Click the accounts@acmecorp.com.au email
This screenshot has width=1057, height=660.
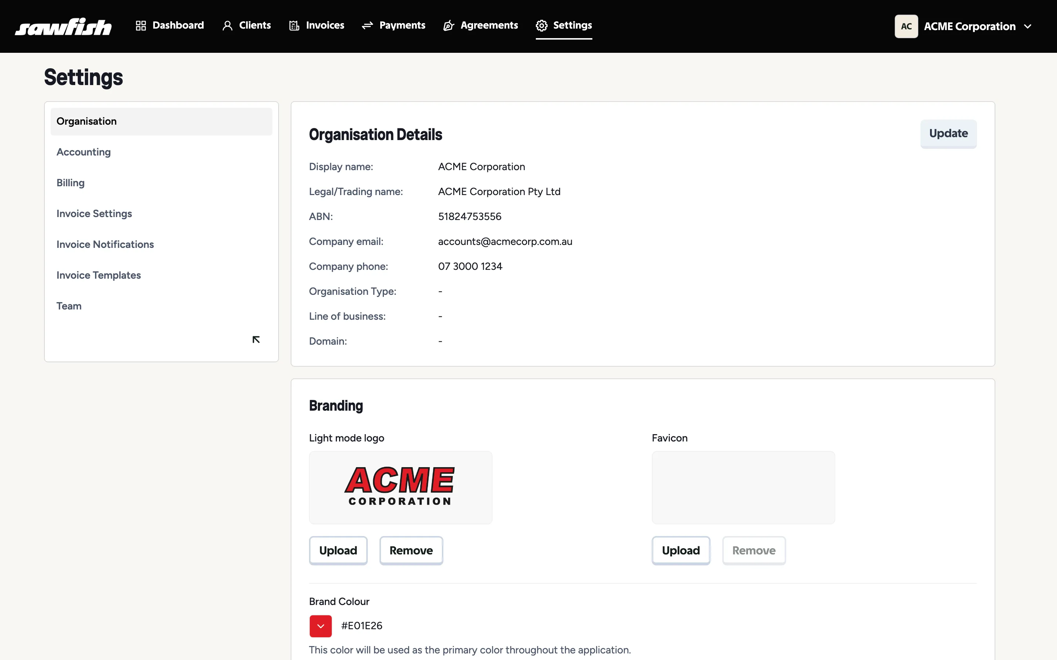pos(505,241)
